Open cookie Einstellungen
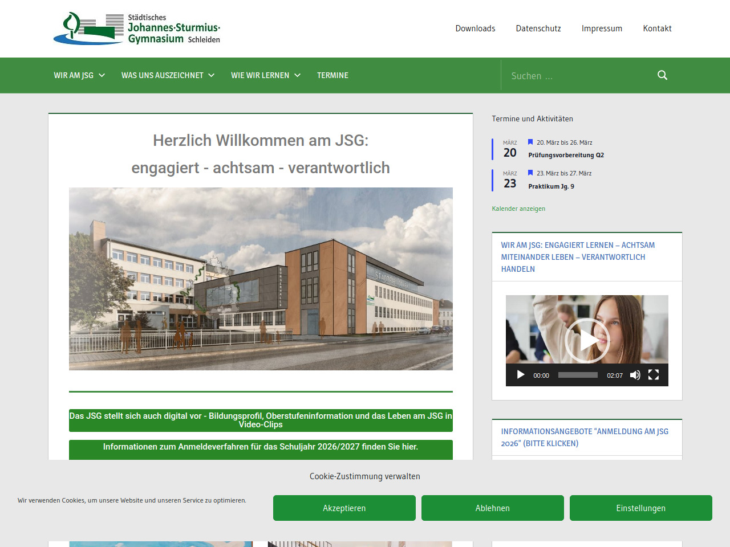730x547 pixels. [640, 508]
